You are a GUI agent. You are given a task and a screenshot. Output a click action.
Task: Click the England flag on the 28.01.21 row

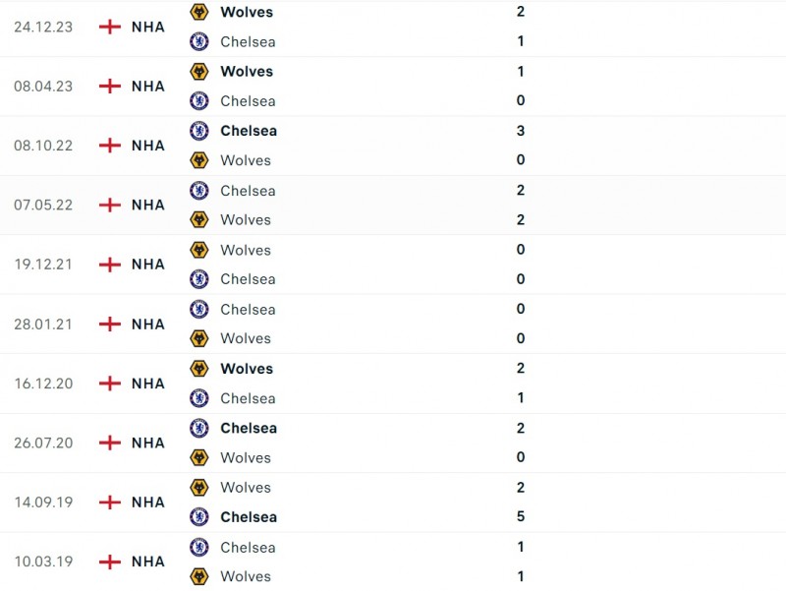[110, 324]
